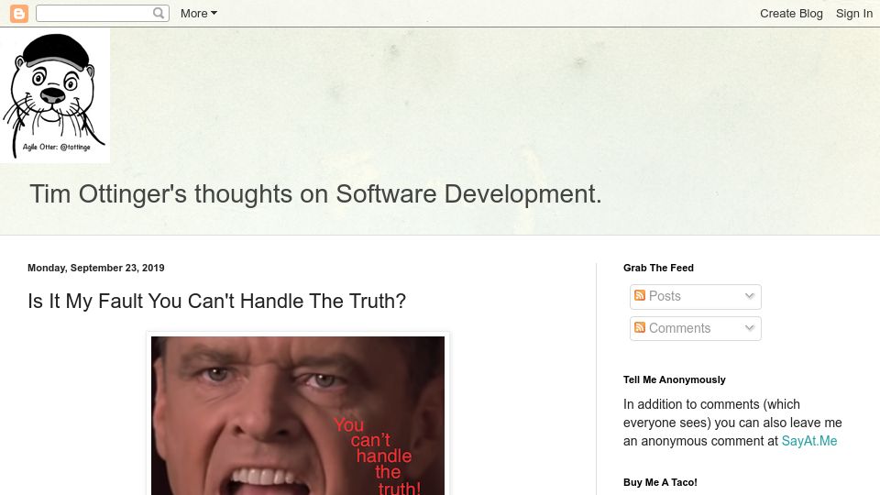Click the "Tell Me Anonymously" heading

(674, 379)
